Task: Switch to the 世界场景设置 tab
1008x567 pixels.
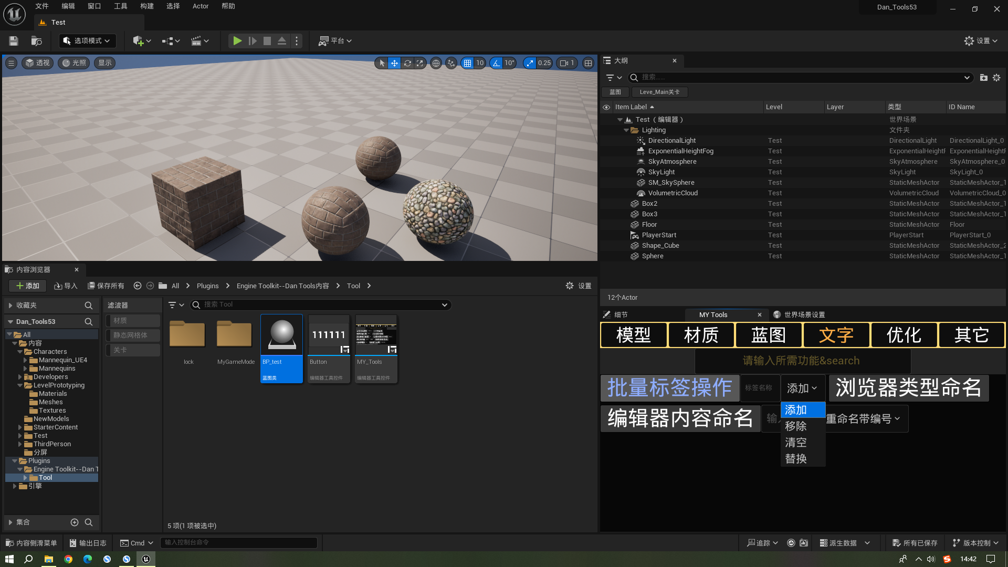Action: [799, 315]
